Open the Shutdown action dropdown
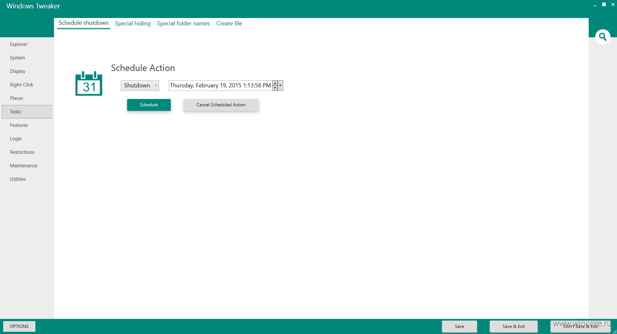Viewport: 617px width, 334px height. coord(140,85)
